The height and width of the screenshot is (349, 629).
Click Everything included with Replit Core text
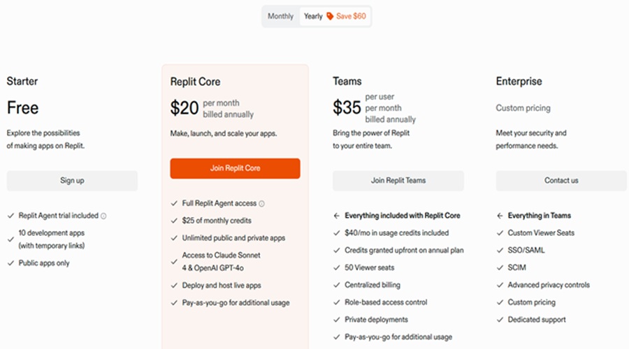[x=403, y=216]
